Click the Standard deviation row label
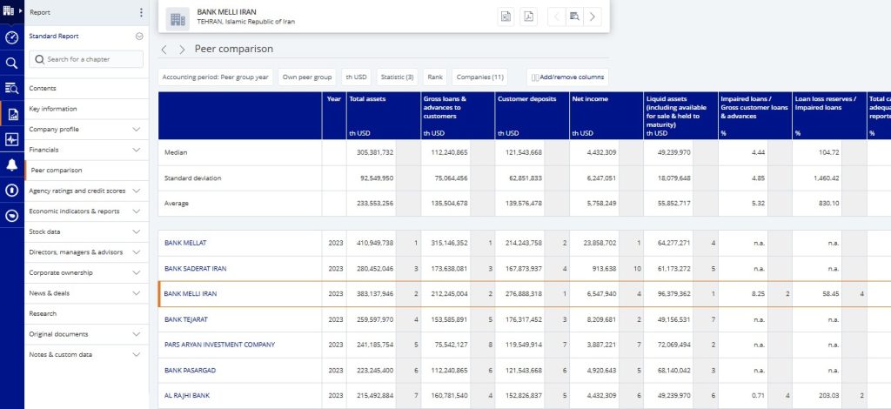Image resolution: width=891 pixels, height=409 pixels. click(x=192, y=178)
